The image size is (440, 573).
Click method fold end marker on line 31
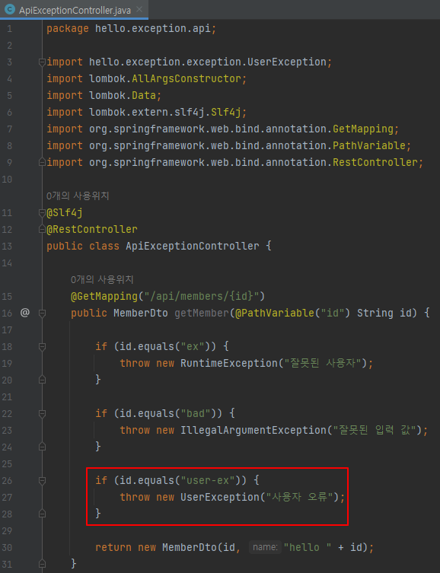(42, 564)
